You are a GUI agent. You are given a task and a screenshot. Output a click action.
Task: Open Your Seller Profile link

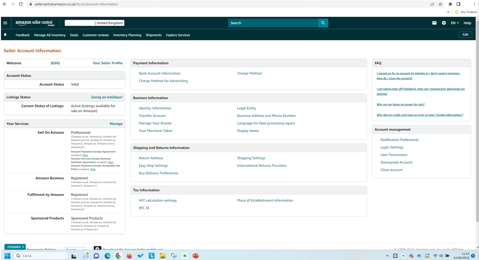107,63
